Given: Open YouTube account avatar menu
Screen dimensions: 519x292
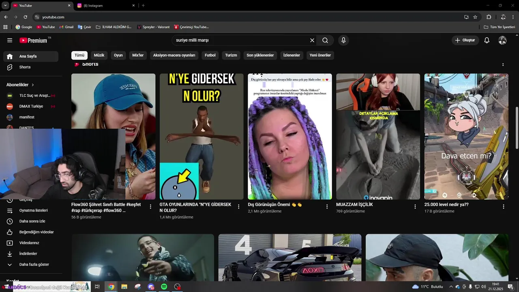Looking at the screenshot, I should [502, 40].
